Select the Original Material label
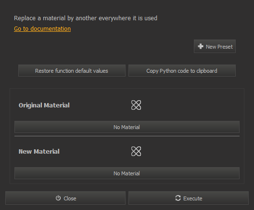This screenshot has height=210, width=254. [44, 105]
